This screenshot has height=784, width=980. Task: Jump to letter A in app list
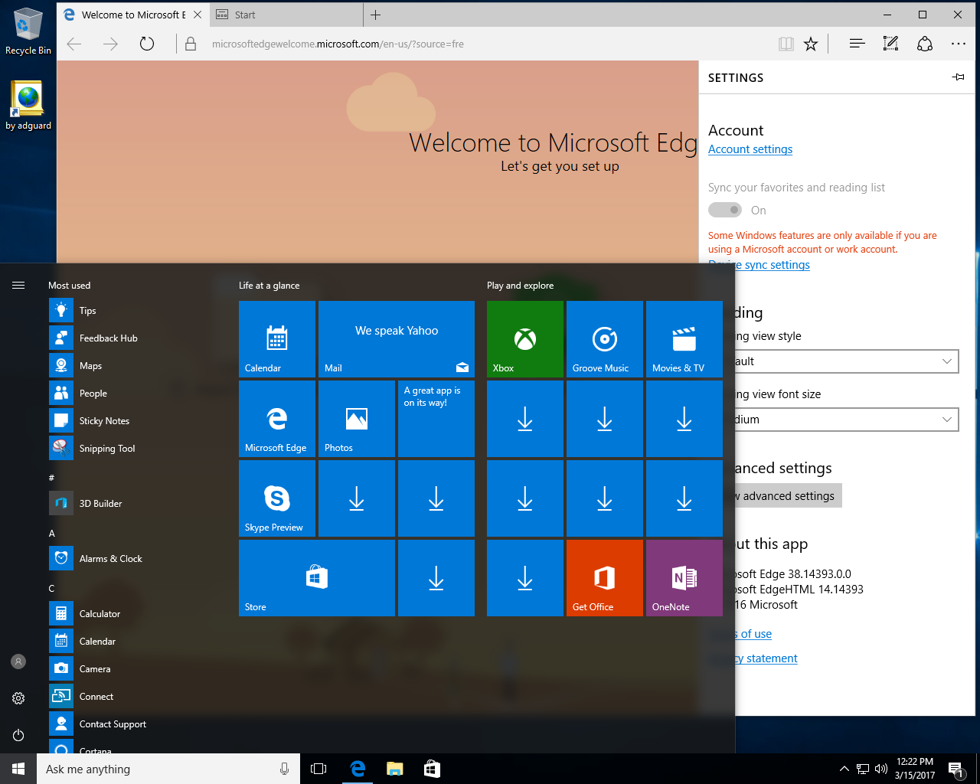[x=52, y=534]
